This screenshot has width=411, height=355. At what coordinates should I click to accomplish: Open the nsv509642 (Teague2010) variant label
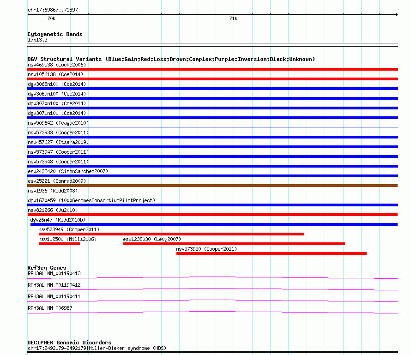tap(58, 123)
